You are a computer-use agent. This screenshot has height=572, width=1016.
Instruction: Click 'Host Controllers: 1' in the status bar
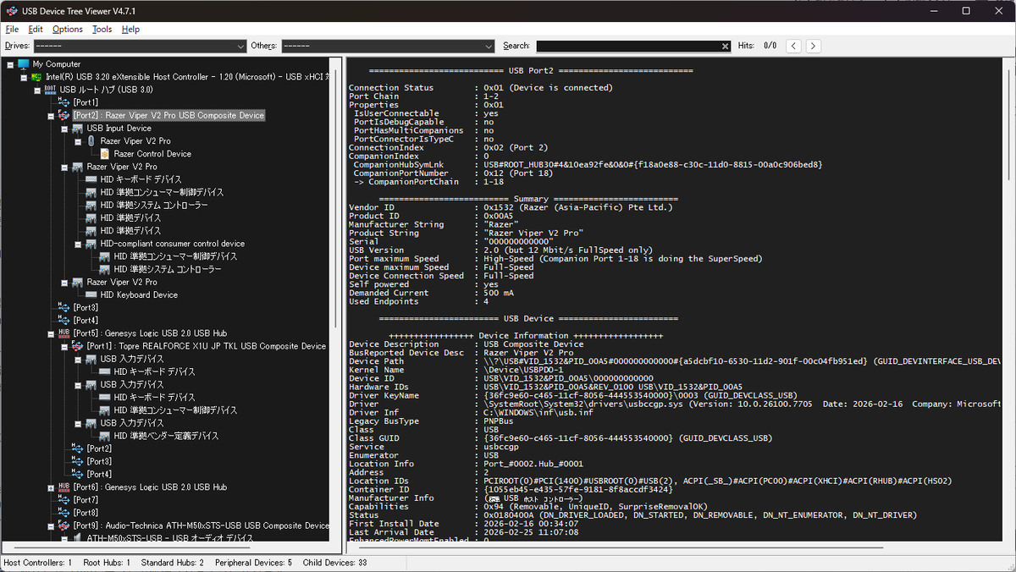pyautogui.click(x=37, y=563)
